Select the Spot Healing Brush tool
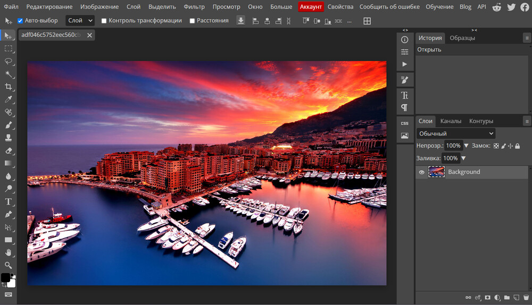Image resolution: width=532 pixels, height=305 pixels. (9, 112)
